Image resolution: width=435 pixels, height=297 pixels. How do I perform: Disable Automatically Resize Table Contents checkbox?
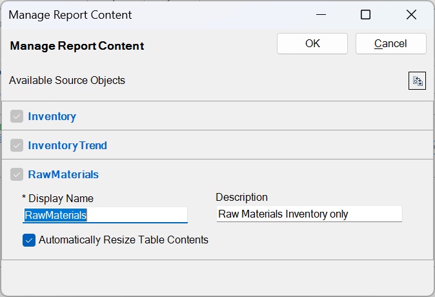coord(29,240)
